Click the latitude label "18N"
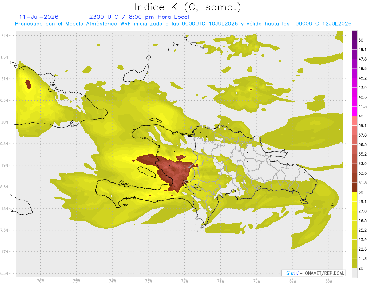369x285 pixels. [x=5, y=209]
